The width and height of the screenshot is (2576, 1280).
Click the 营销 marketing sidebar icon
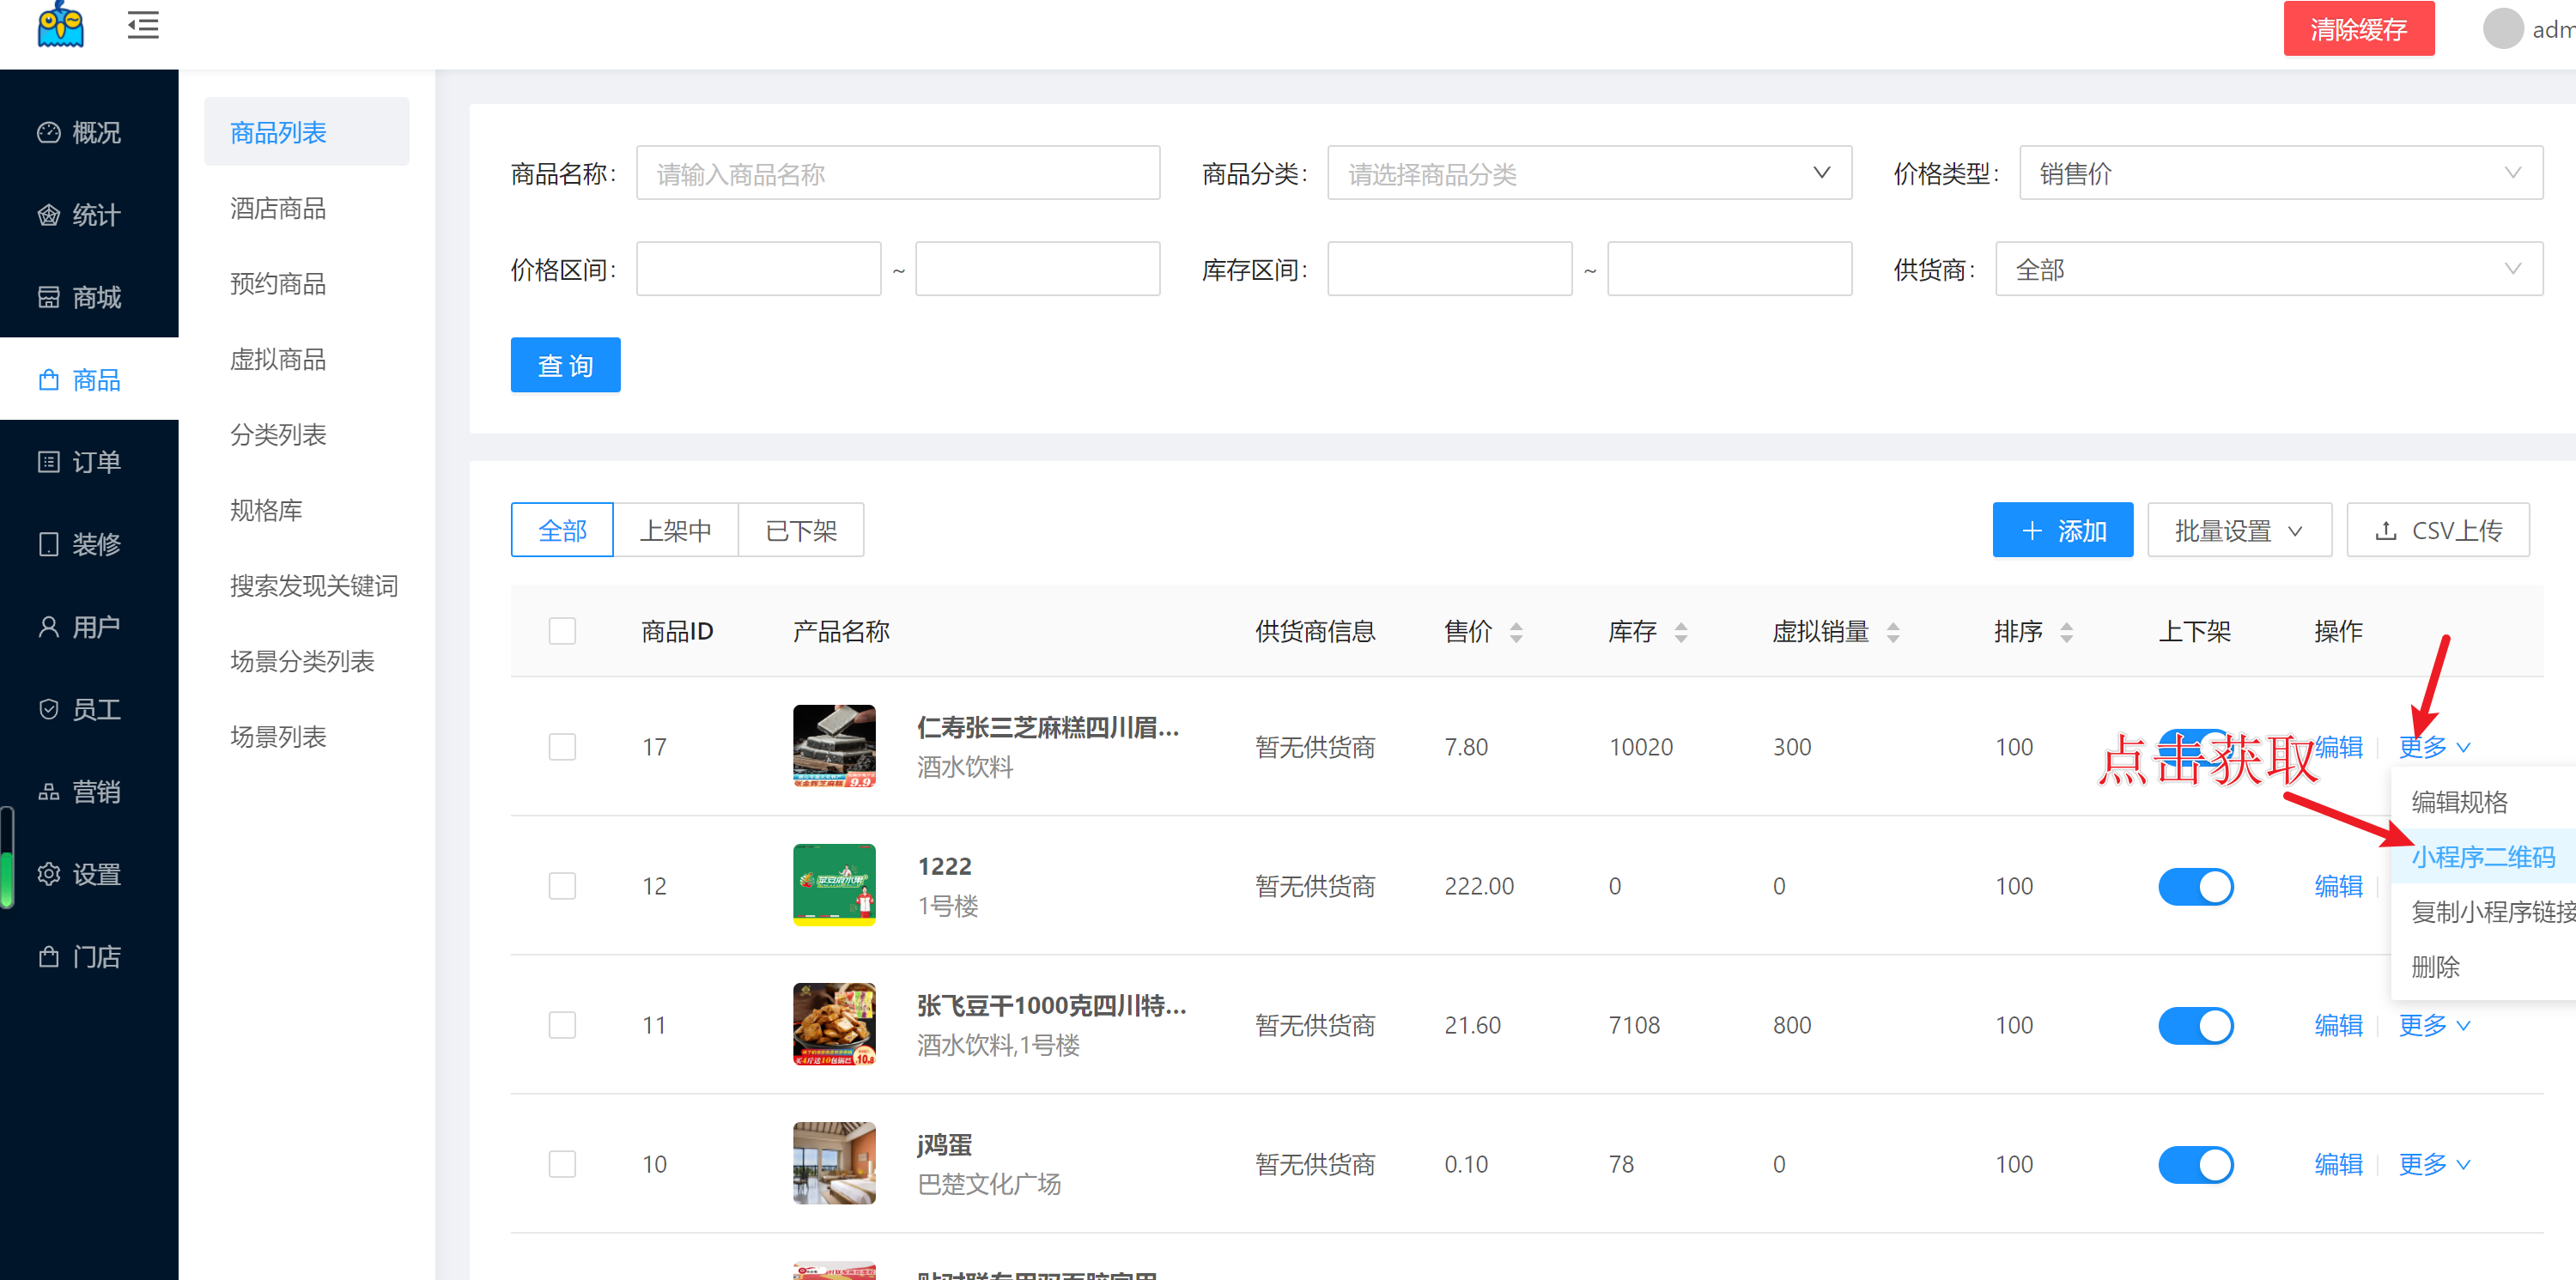[x=48, y=792]
